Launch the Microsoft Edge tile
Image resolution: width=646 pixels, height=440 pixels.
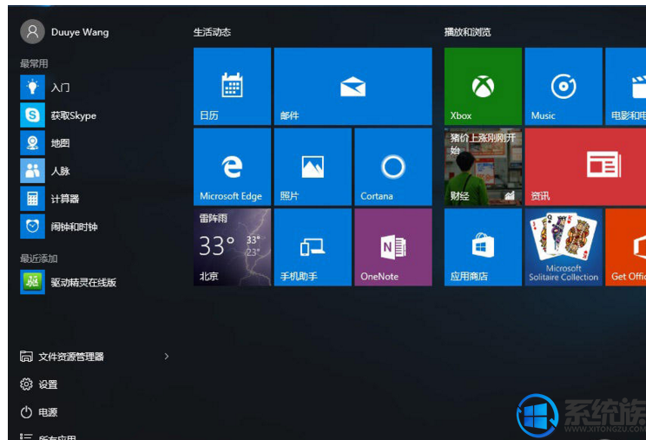(233, 167)
